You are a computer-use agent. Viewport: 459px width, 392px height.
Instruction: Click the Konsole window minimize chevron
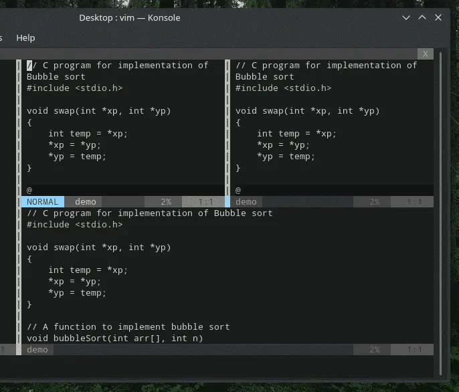pos(406,17)
